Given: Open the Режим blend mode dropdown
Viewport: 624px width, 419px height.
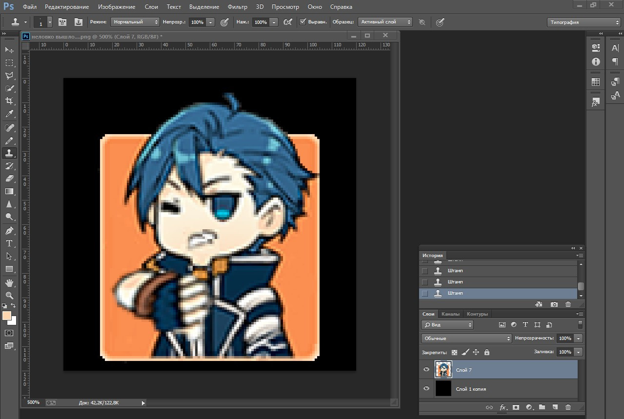Looking at the screenshot, I should click(x=135, y=22).
